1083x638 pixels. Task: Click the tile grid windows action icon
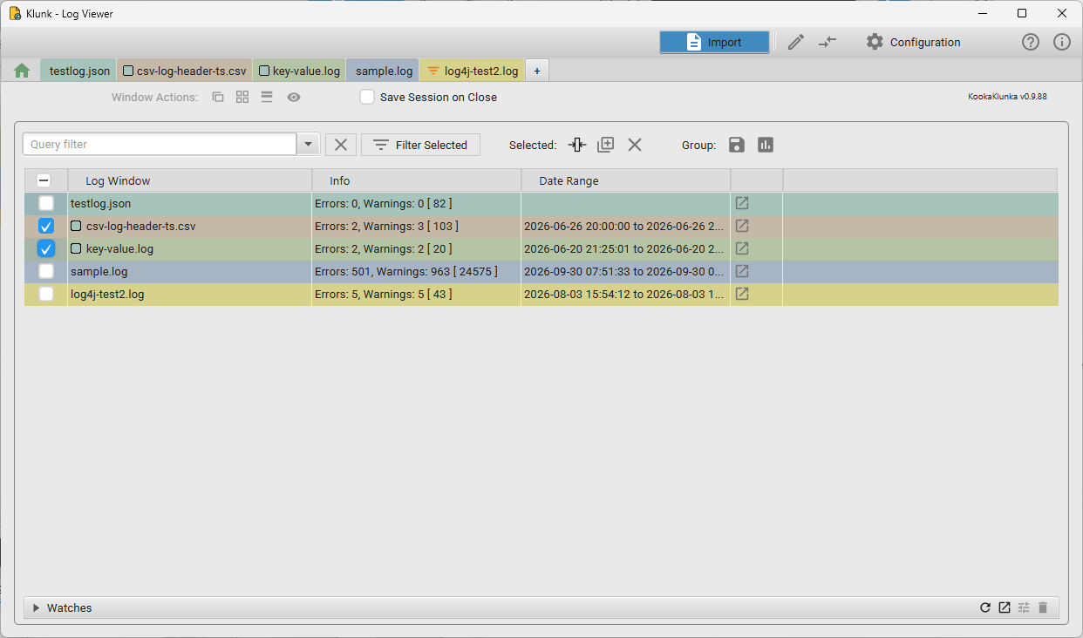point(242,97)
